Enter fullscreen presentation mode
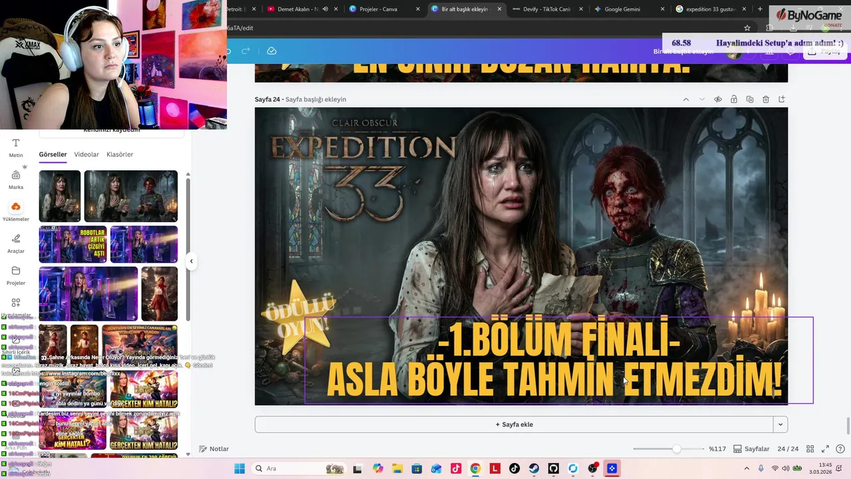 (825, 449)
